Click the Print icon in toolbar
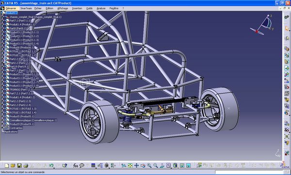 click(26, 165)
